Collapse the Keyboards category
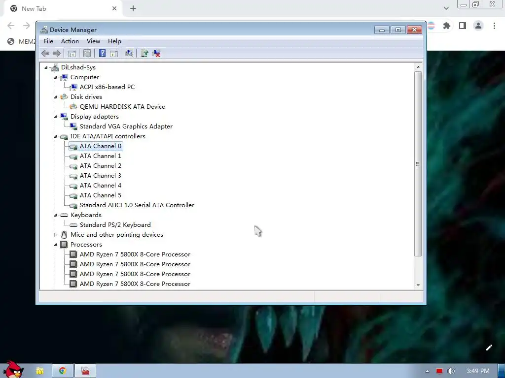505x378 pixels. [x=55, y=215]
